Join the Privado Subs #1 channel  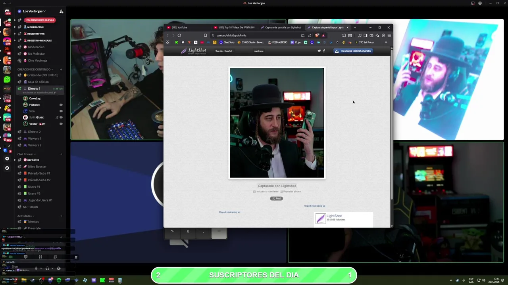pos(39,173)
